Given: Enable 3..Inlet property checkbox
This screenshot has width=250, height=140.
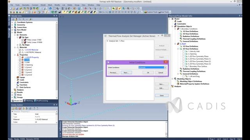Looking at the screenshot, I should coord(20,62).
